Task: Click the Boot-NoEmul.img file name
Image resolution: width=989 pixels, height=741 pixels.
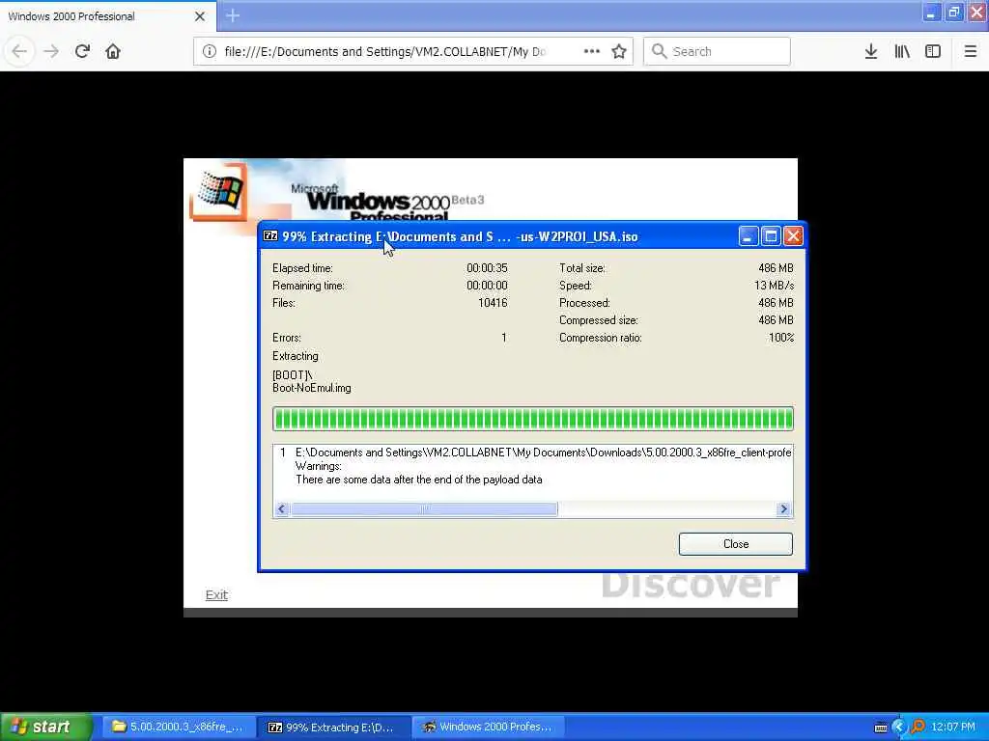Action: coord(312,388)
